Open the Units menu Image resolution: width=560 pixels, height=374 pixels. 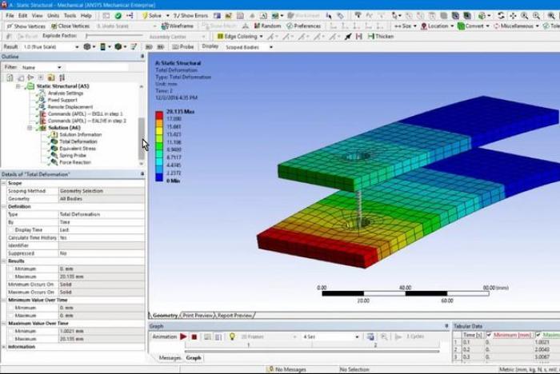pyautogui.click(x=53, y=15)
